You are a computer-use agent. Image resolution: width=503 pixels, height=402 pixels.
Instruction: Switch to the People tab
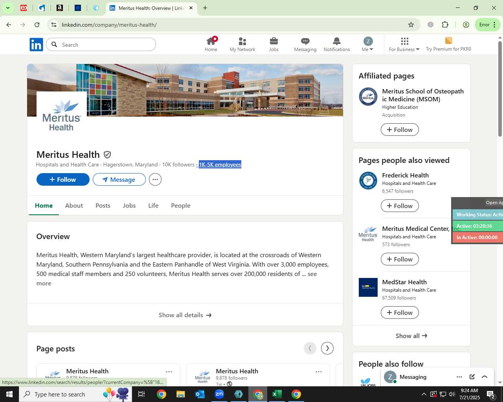[x=181, y=206]
